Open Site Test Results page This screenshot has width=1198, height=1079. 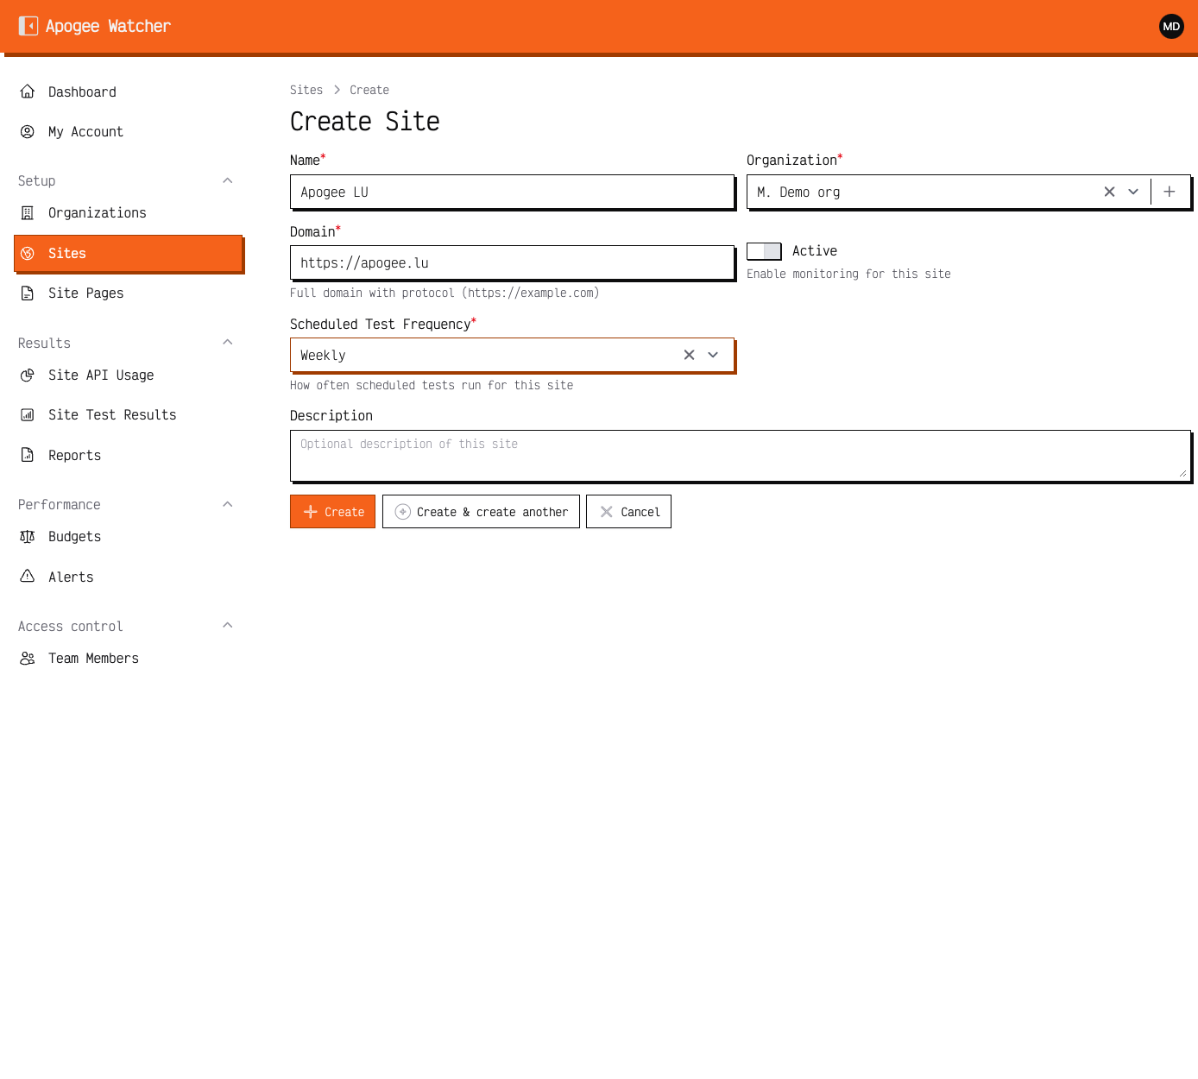[x=129, y=414]
